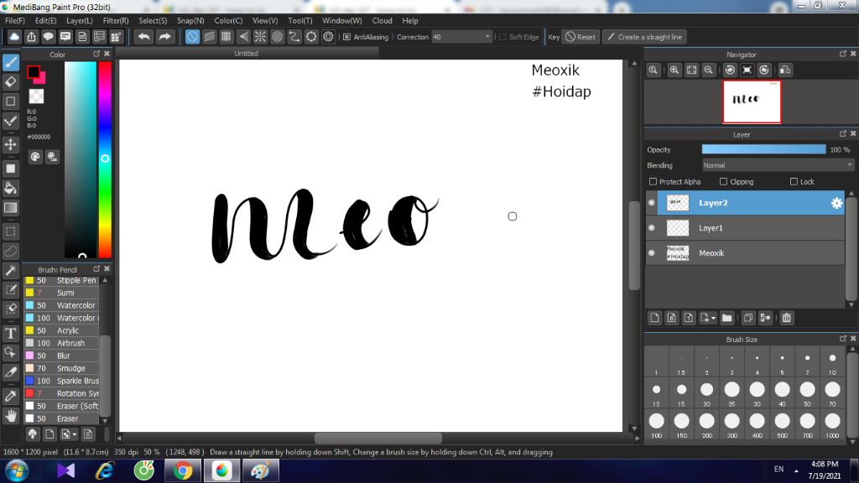Screen dimensions: 859x483
Task: Add a new layer in Layer panel
Action: coord(654,318)
